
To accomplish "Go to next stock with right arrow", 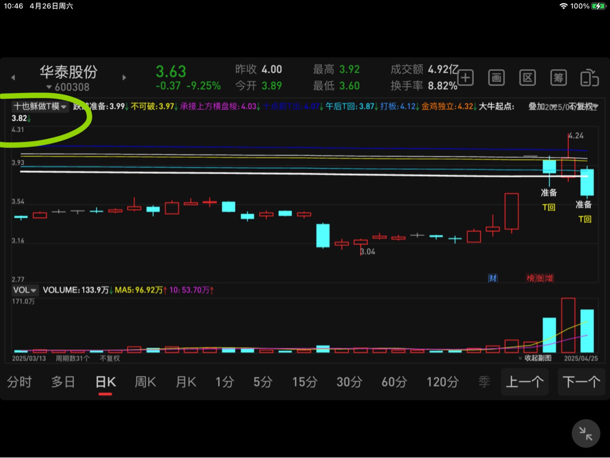I will coord(124,78).
